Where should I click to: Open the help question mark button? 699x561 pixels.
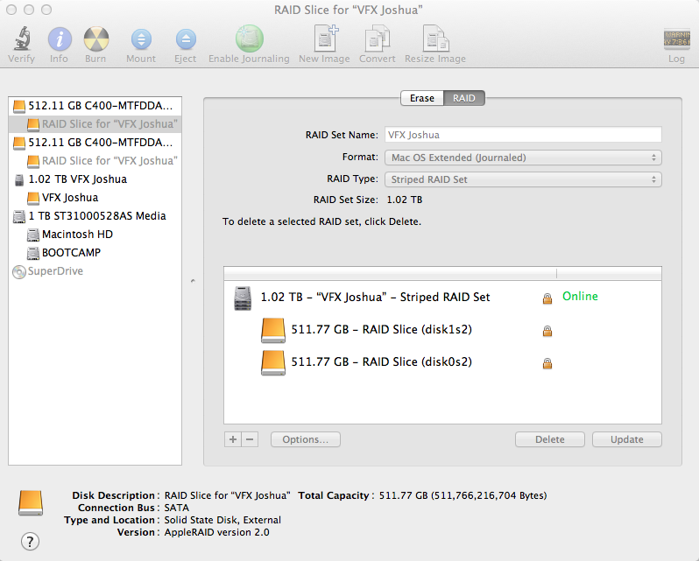point(30,542)
